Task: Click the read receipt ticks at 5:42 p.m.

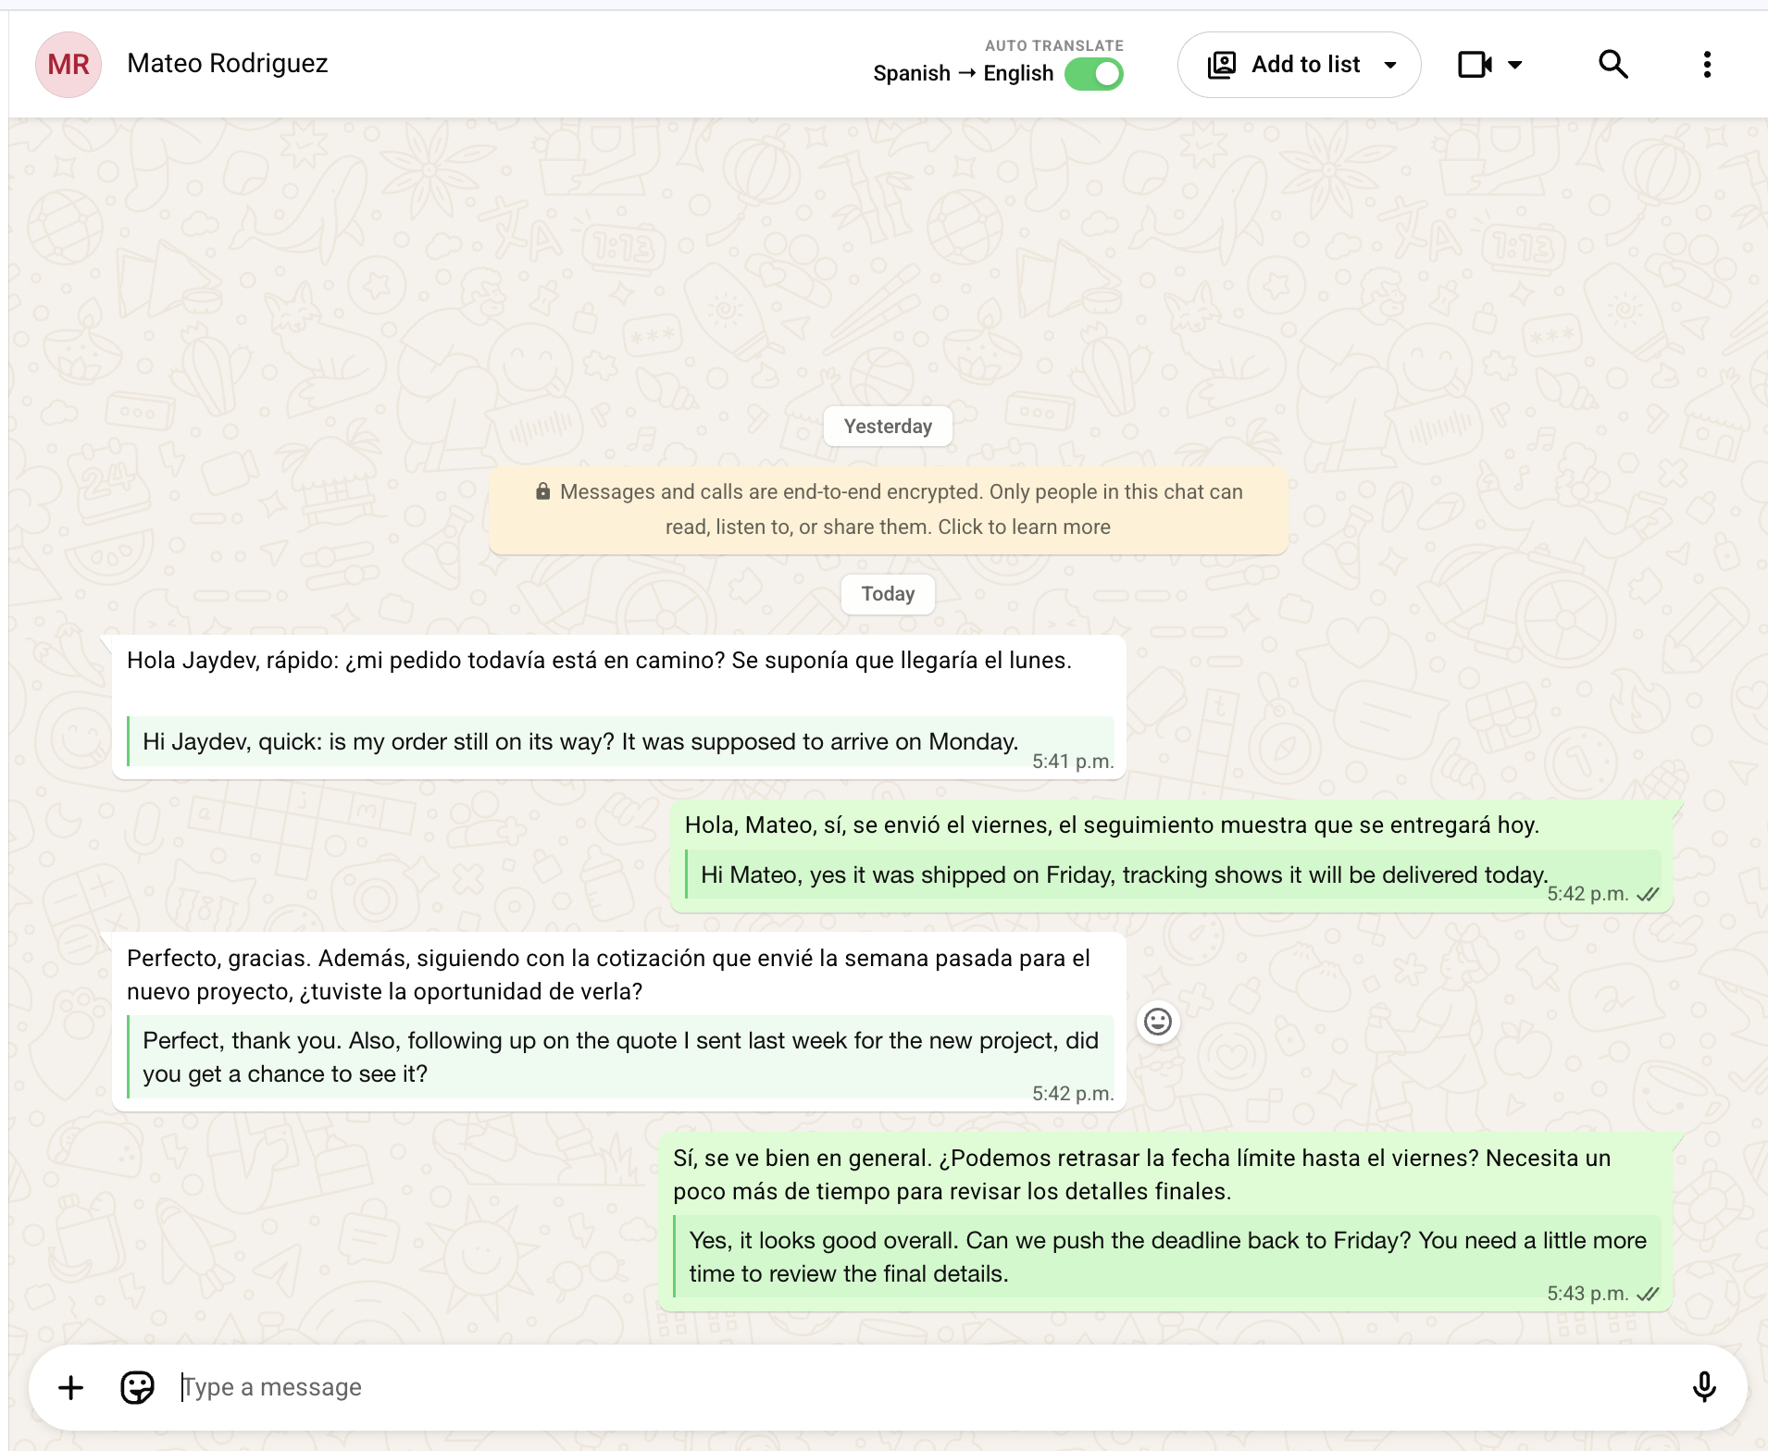Action: coord(1648,894)
